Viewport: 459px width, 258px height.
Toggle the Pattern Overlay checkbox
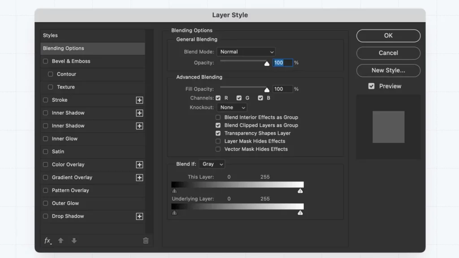(45, 190)
